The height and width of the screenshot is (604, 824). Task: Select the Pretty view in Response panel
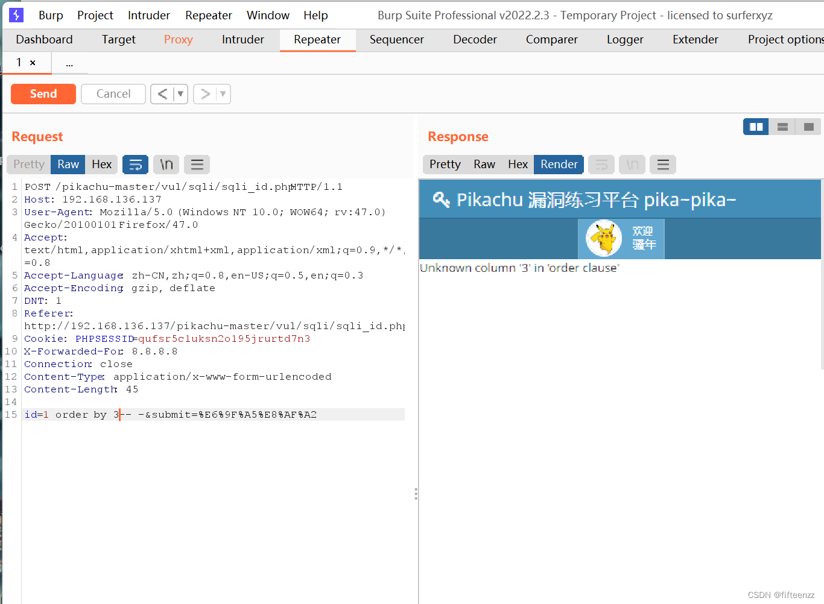pos(445,164)
